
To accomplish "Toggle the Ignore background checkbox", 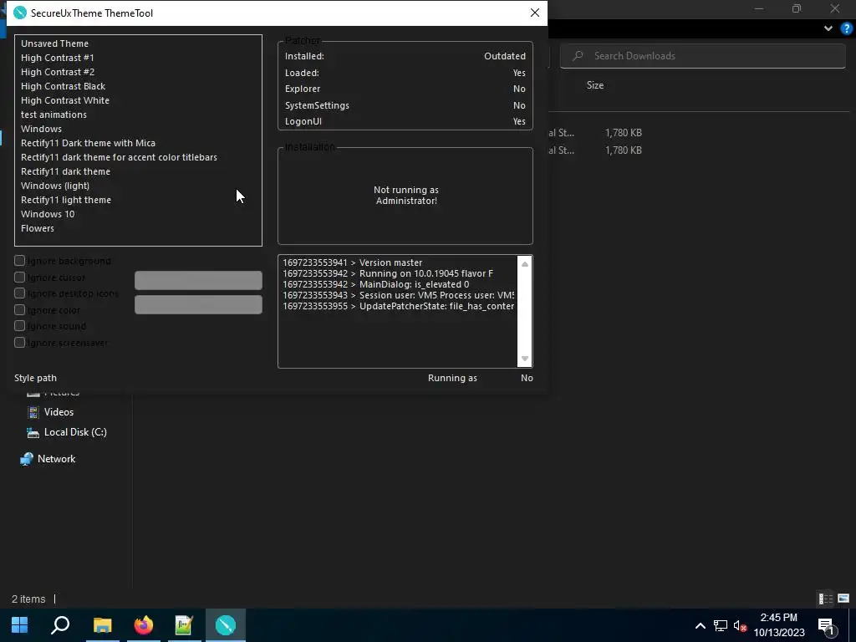I will click(x=20, y=261).
